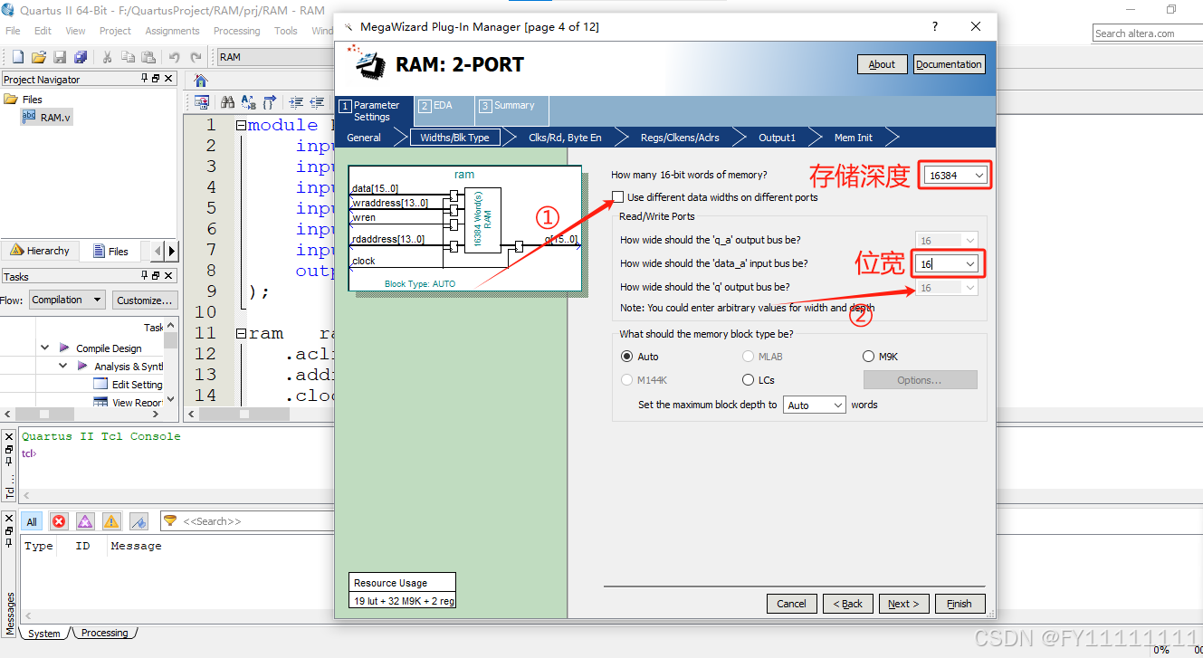The image size is (1203, 658).
Task: Click the Save All icon in toolbar
Action: pyautogui.click(x=81, y=57)
